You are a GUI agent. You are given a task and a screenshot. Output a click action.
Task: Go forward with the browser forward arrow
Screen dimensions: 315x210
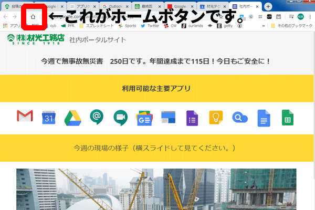tap(15, 17)
